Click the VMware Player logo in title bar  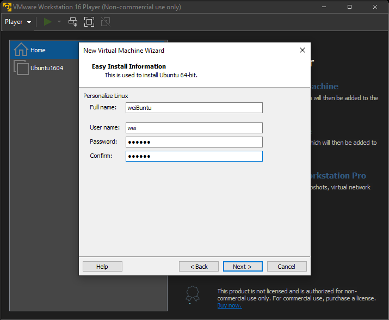point(7,7)
